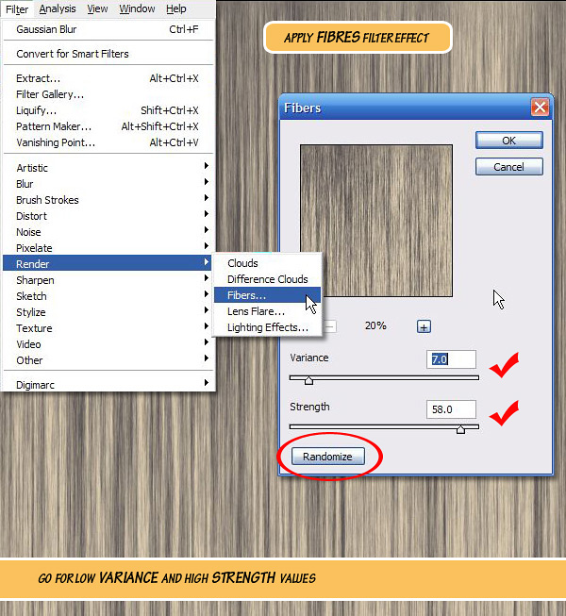Expand the Video submenu

108,344
